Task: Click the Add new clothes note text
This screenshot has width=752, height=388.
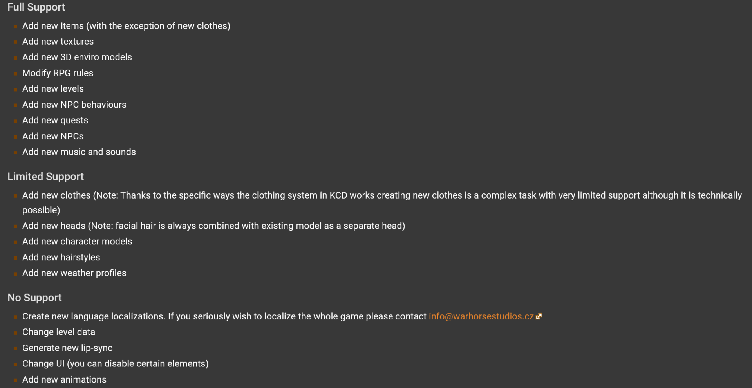Action: (x=382, y=202)
